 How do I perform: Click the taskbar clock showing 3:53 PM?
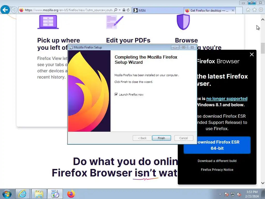252,194
